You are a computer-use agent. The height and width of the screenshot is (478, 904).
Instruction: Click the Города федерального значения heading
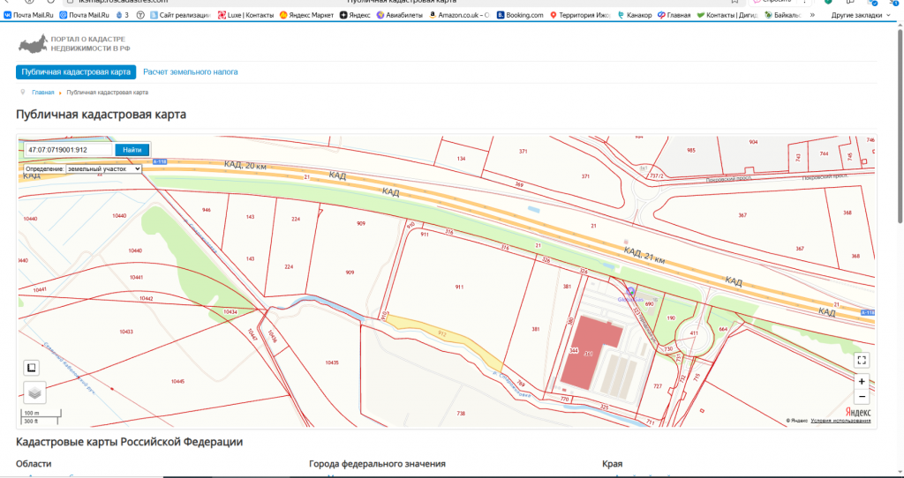click(x=377, y=464)
